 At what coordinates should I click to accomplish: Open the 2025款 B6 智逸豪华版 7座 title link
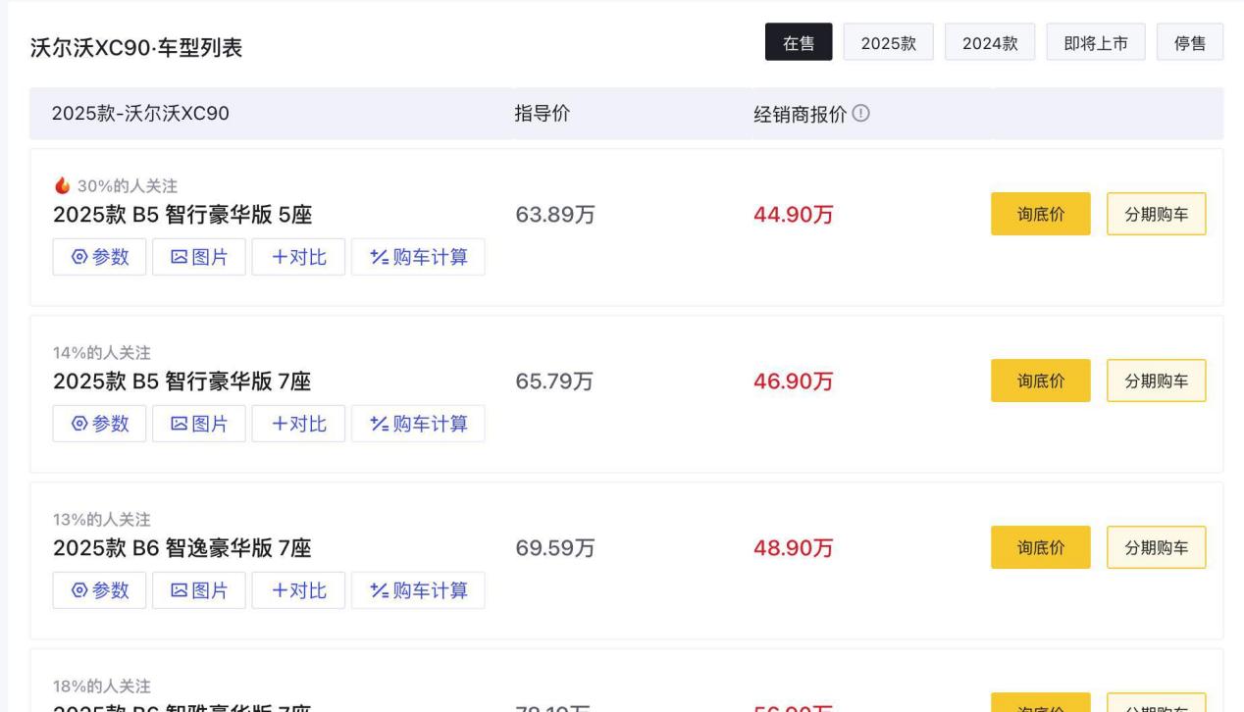182,548
